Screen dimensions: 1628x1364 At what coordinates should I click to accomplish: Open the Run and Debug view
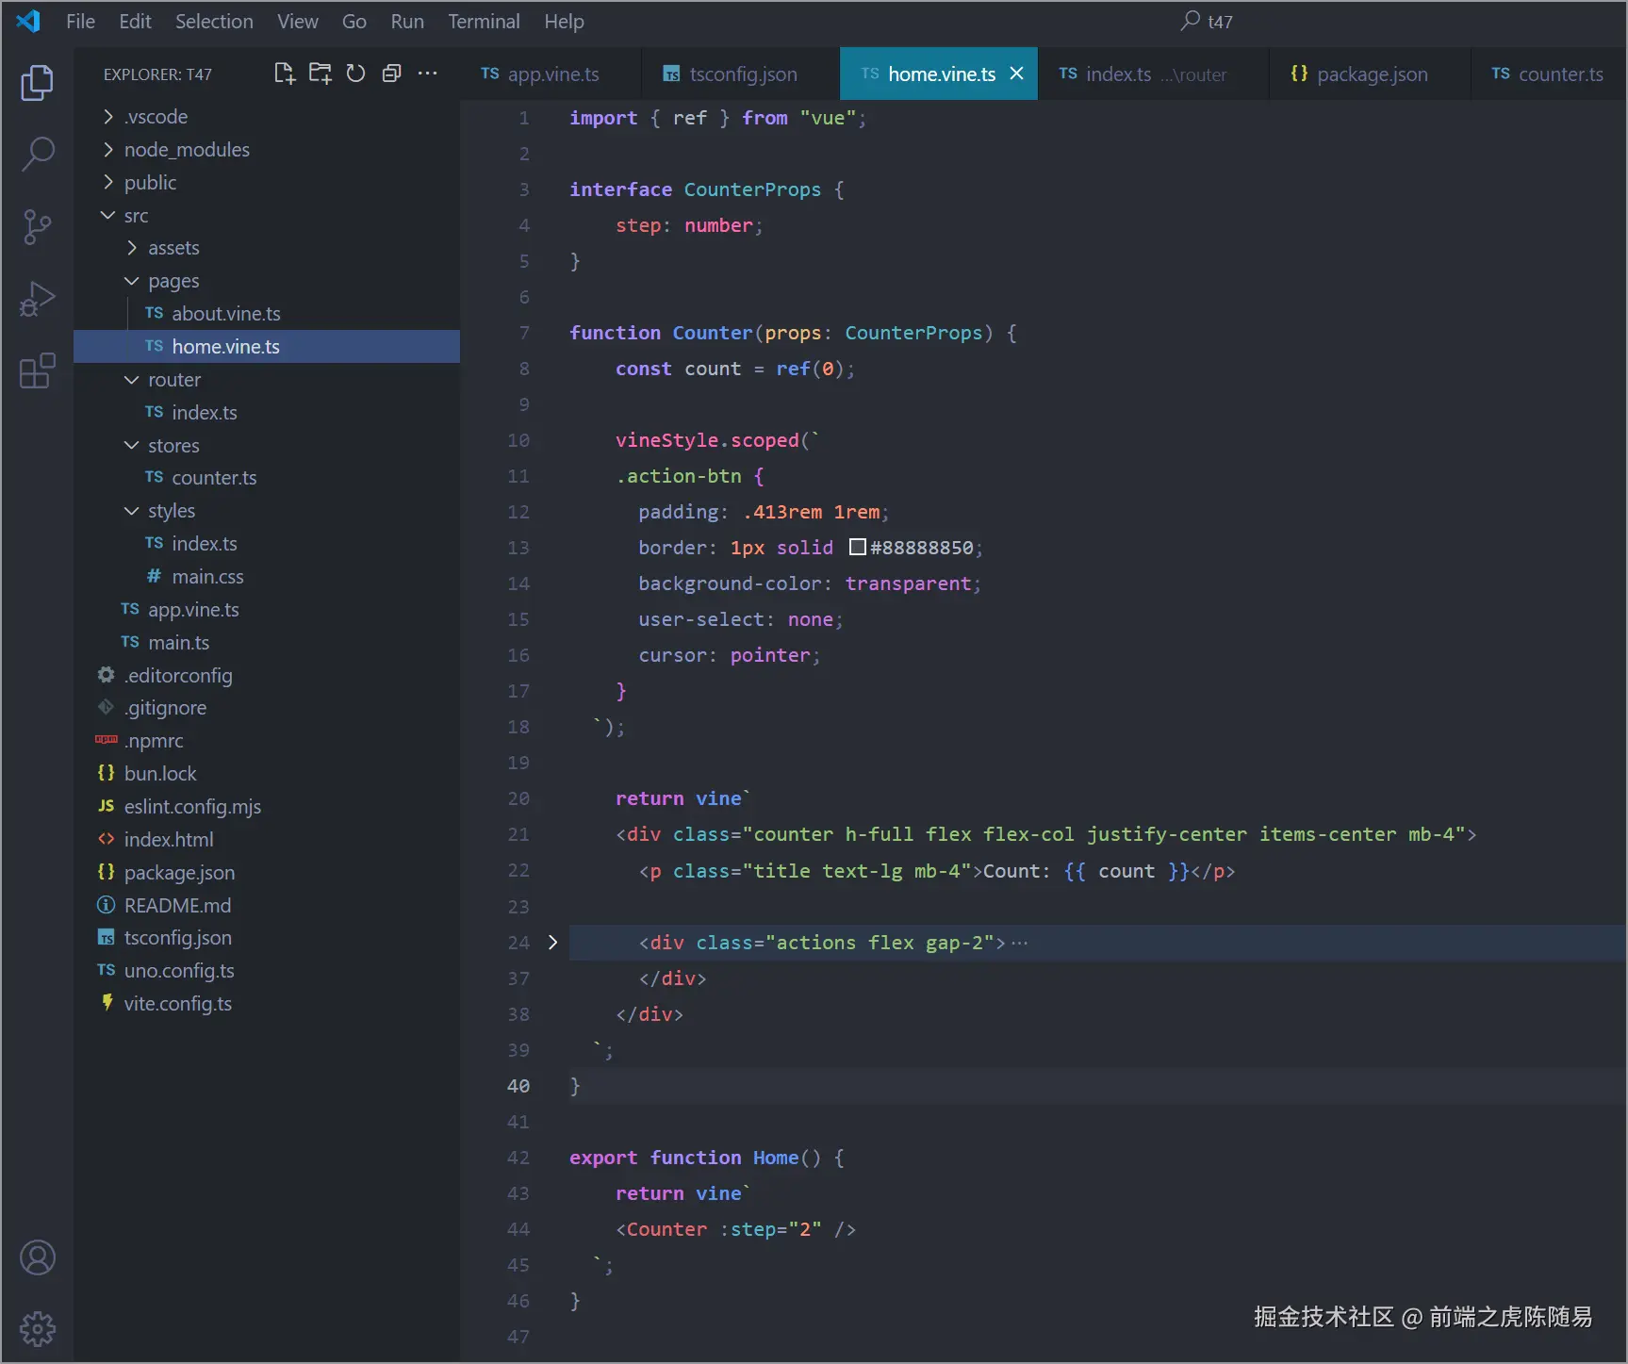pos(37,300)
